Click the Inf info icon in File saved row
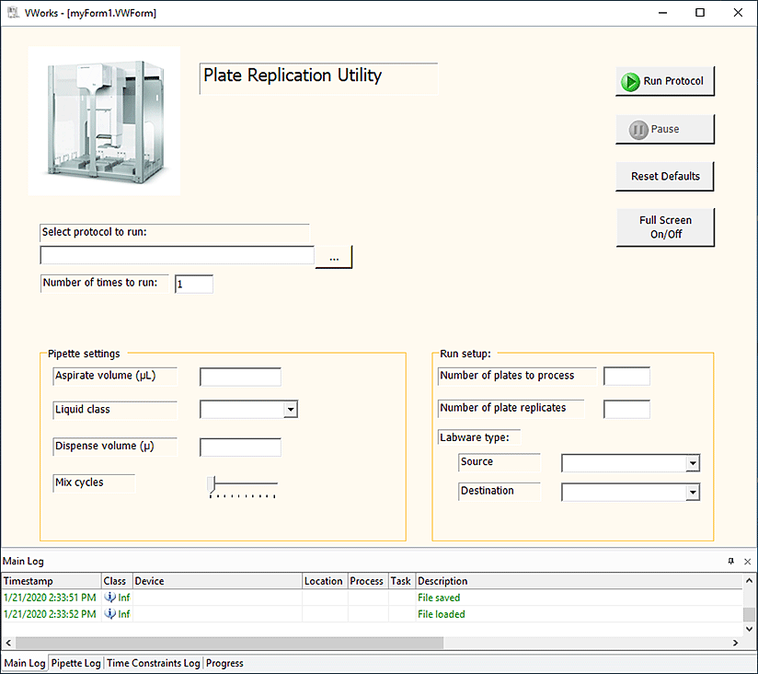Screen dimensions: 758x674 point(110,598)
